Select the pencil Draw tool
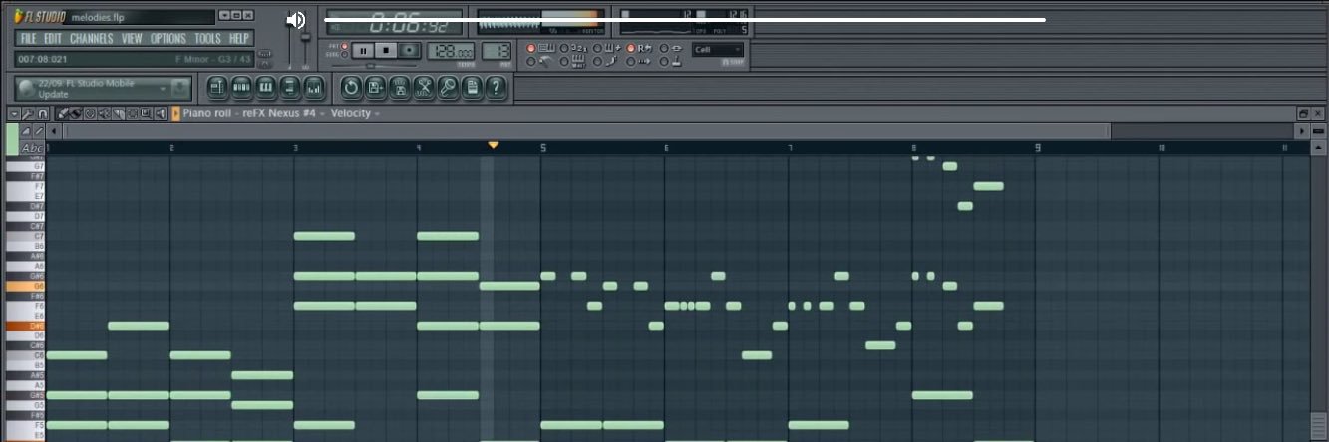This screenshot has height=442, width=1329. (x=64, y=113)
